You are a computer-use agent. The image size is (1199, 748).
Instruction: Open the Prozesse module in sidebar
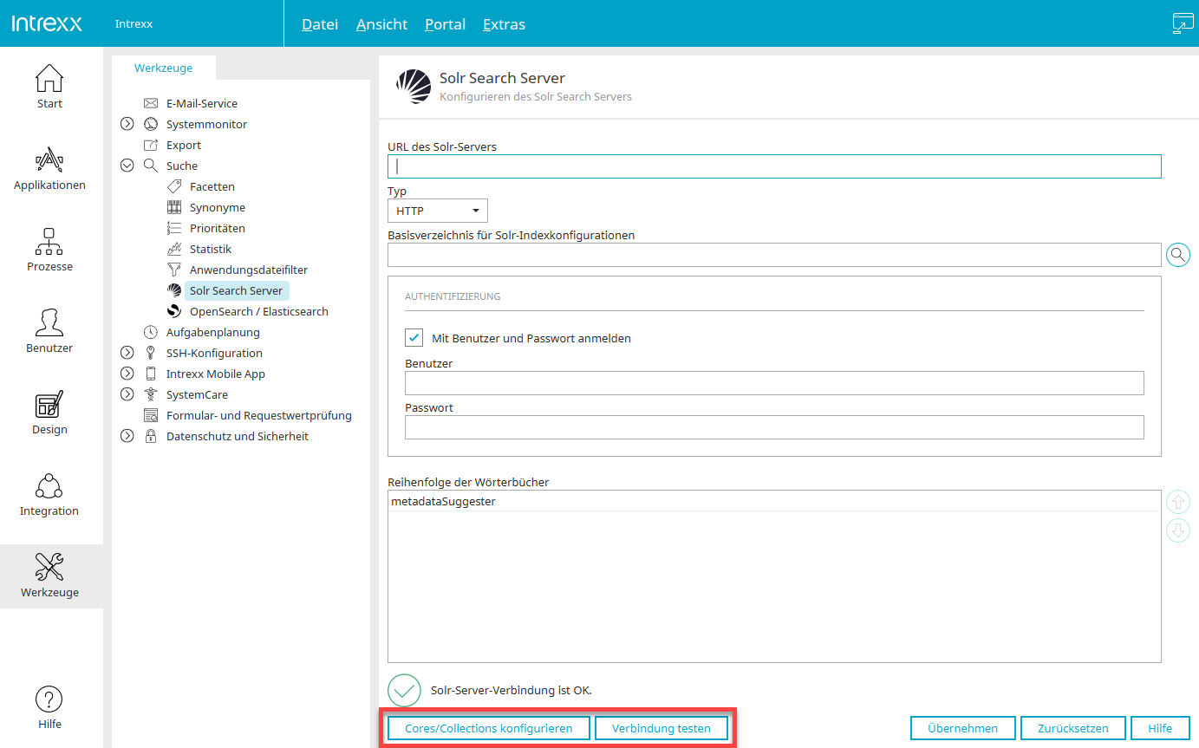49,250
